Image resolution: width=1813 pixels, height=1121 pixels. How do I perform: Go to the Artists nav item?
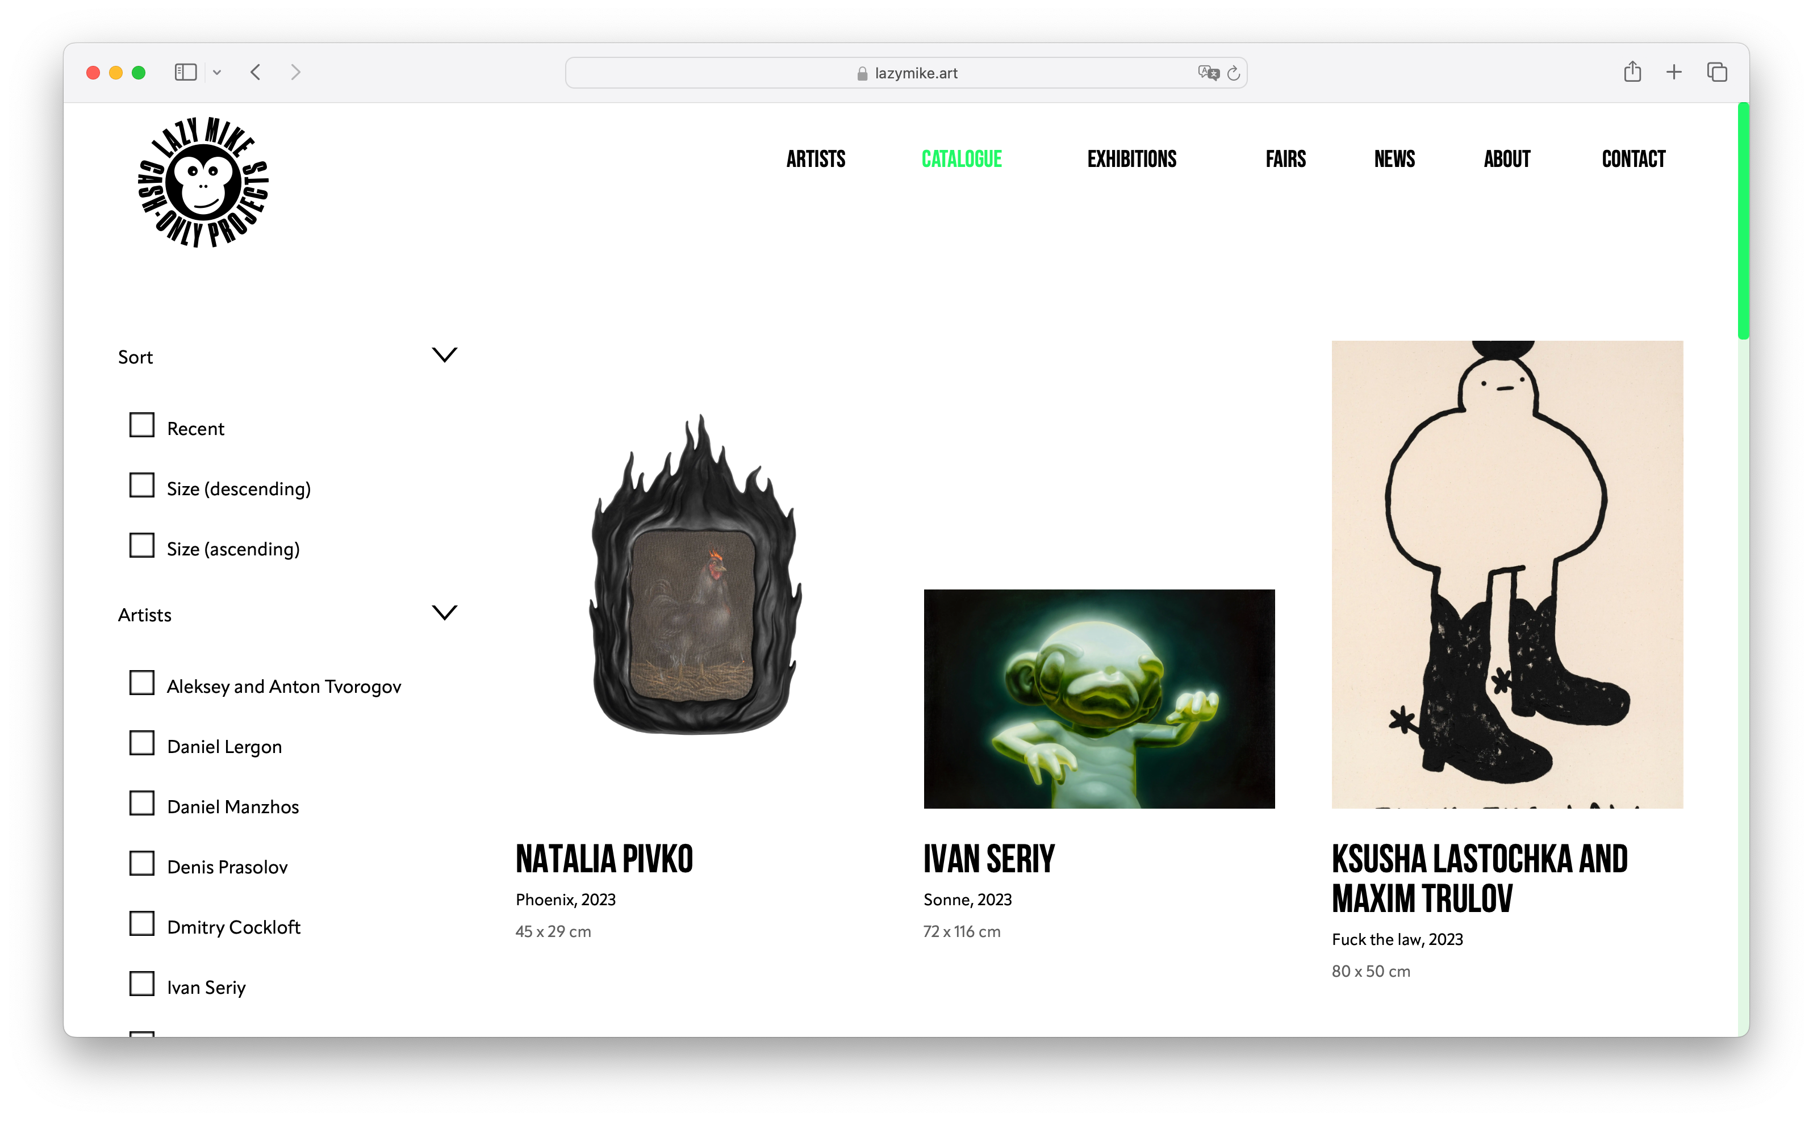click(816, 160)
